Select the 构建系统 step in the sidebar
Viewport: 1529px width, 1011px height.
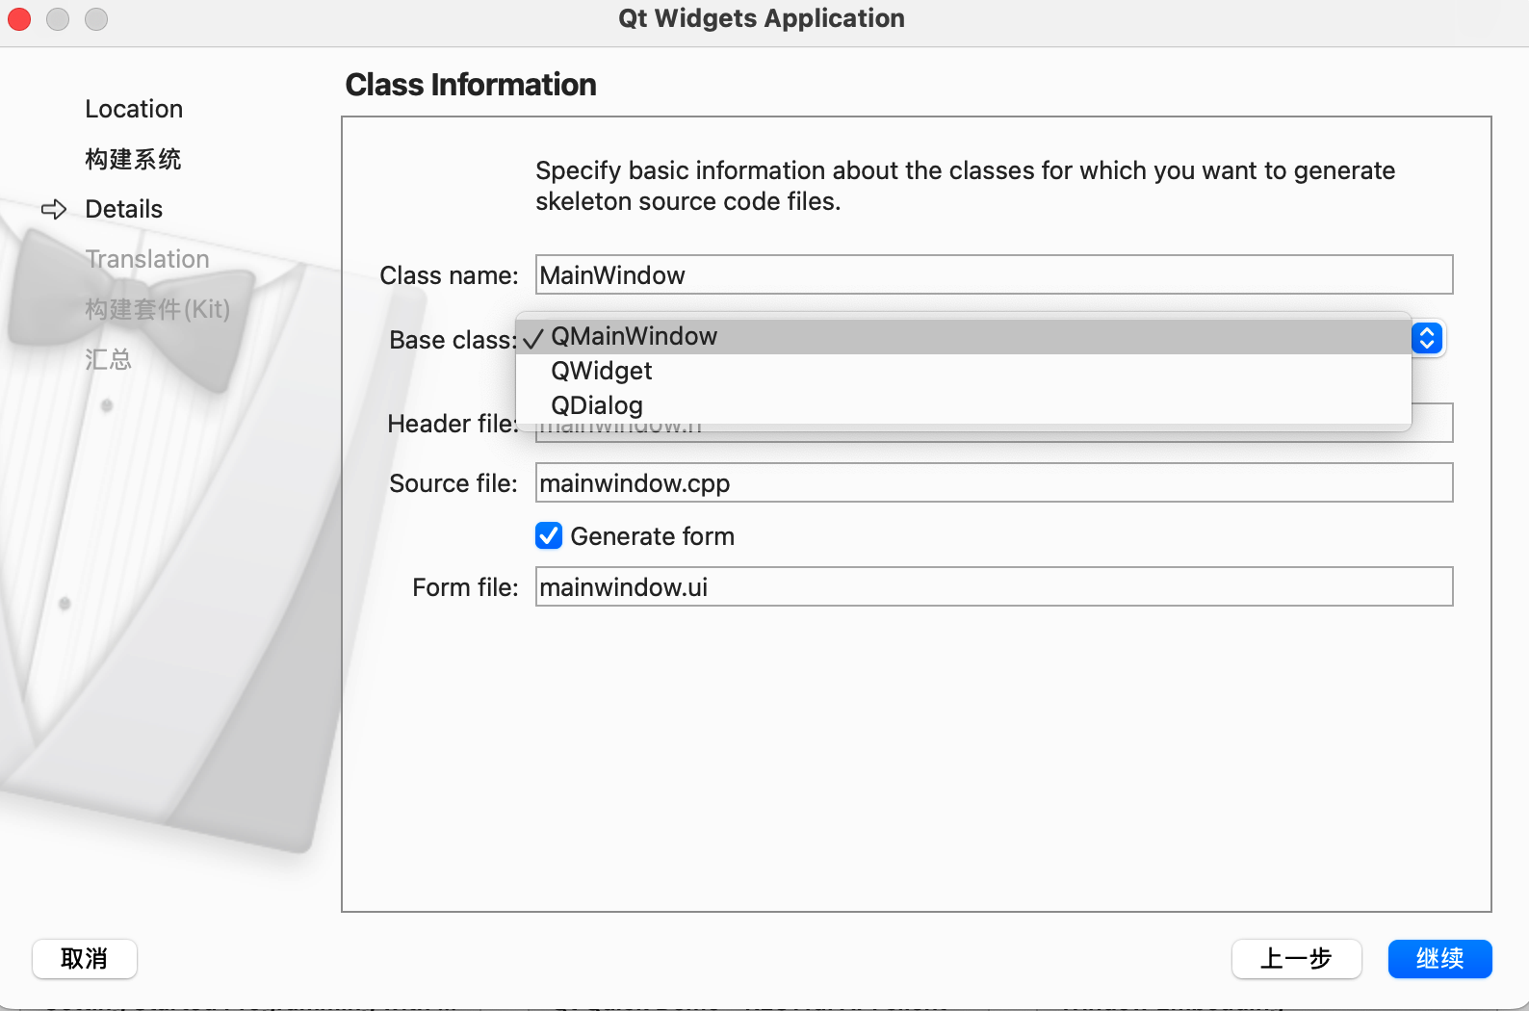coord(133,159)
